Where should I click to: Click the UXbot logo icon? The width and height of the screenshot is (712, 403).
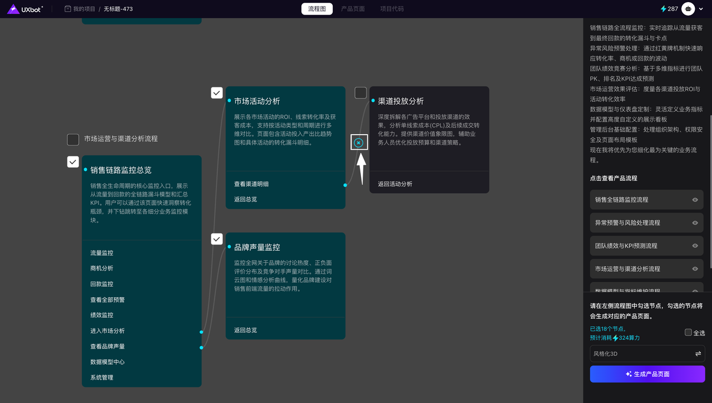tap(13, 9)
